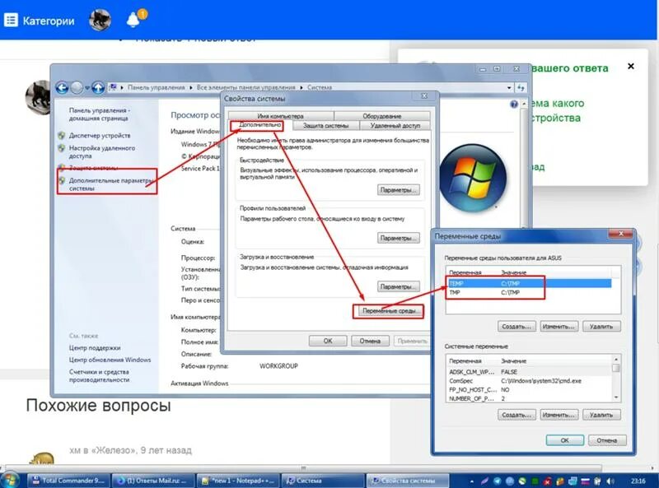659x488 pixels.
Task: Switch to the Notepad++ new 1 taskbar item
Action: click(238, 481)
